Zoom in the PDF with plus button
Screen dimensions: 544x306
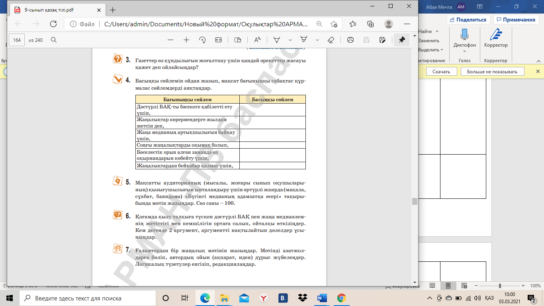click(186, 40)
